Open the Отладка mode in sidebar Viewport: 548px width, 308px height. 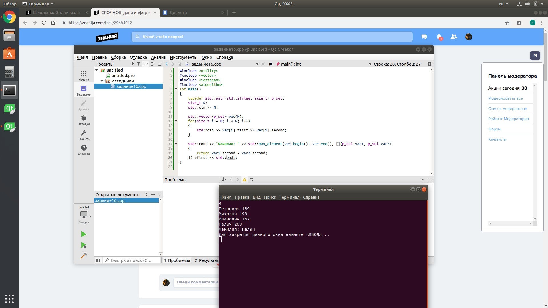[x=84, y=120]
